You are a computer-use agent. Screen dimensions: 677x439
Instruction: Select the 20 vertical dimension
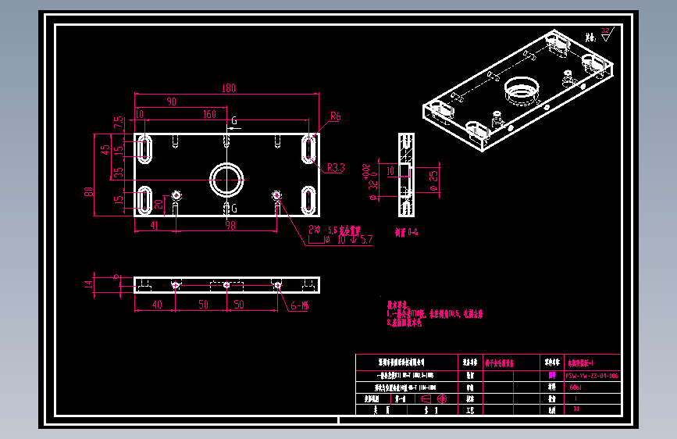[159, 204]
